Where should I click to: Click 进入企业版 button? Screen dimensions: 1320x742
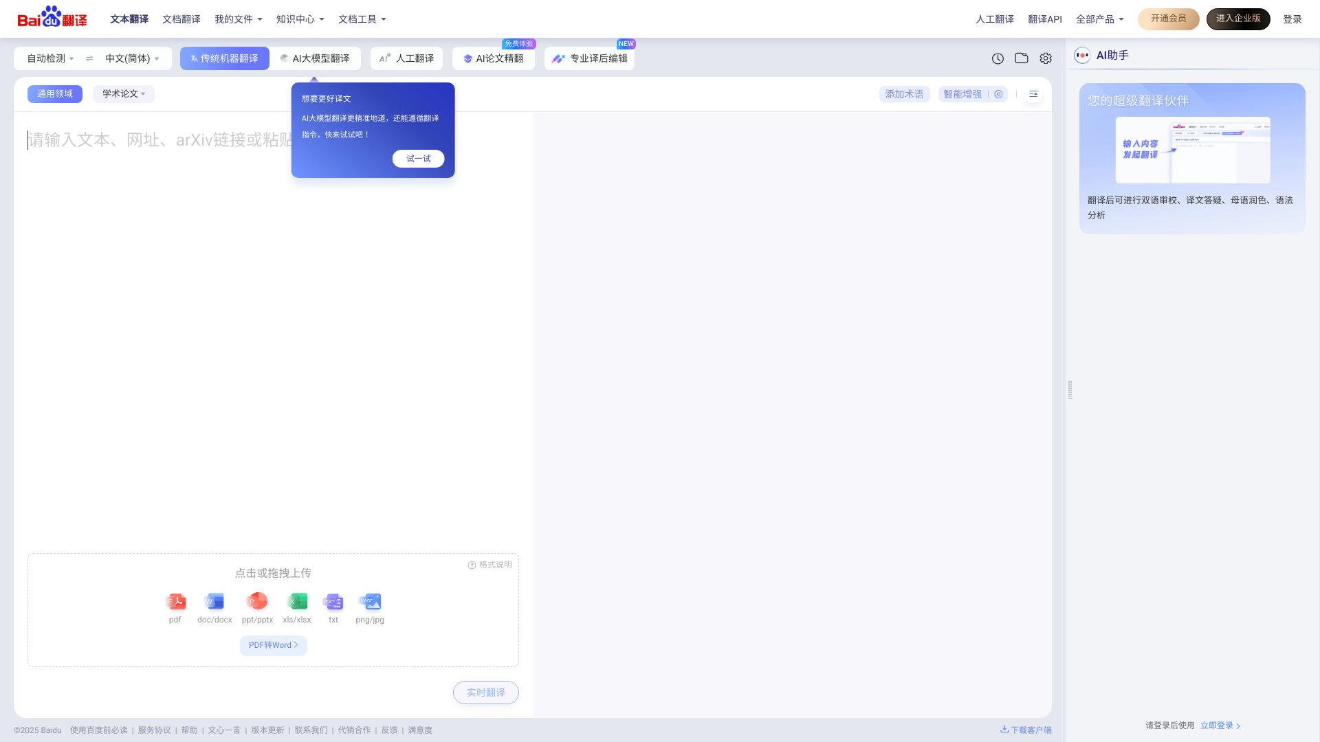(1238, 19)
